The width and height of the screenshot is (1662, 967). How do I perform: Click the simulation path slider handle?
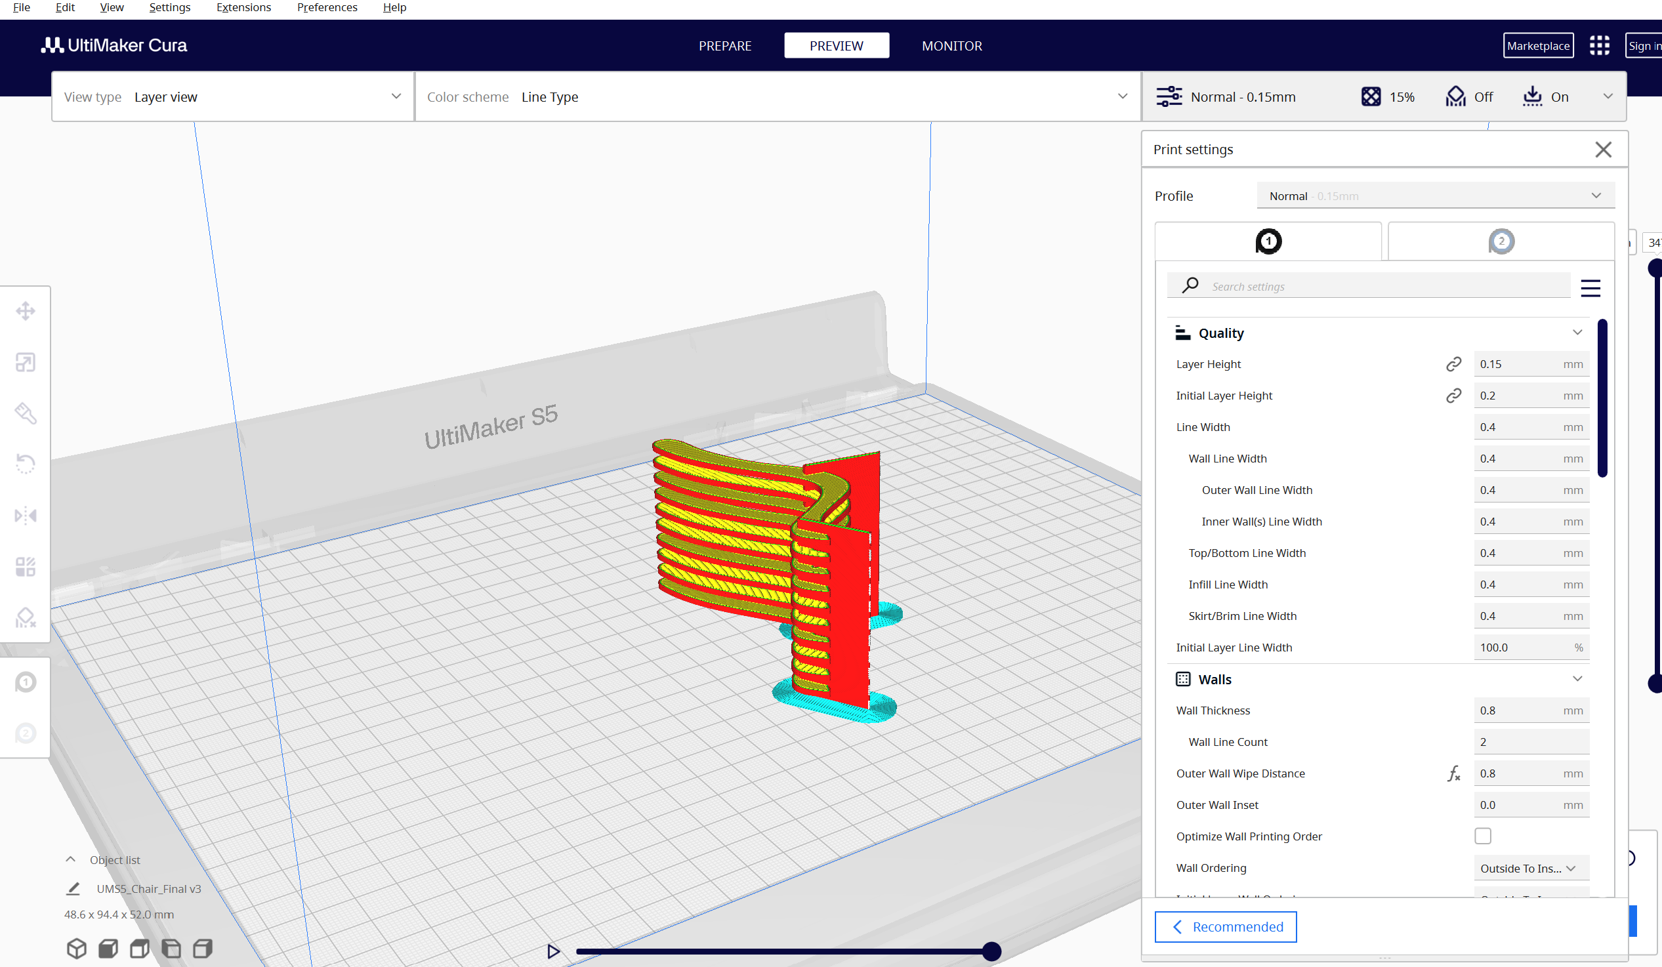[x=991, y=951]
